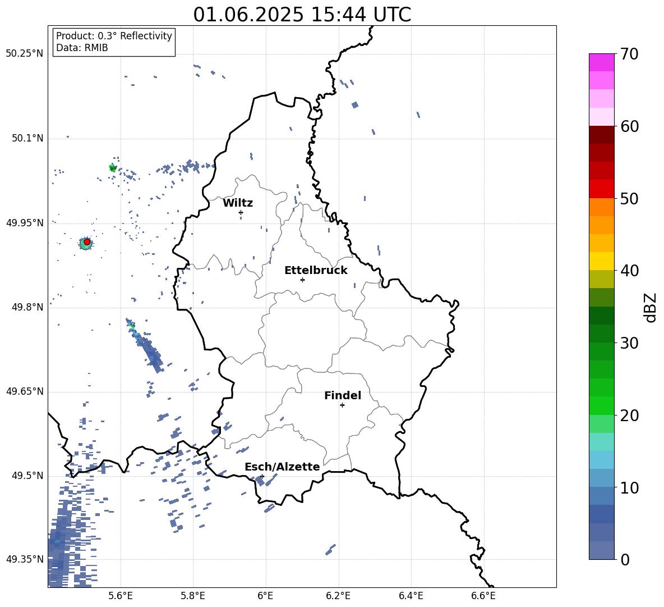Click the Ettelbruck station cross marker
This screenshot has height=607, width=664.
pos(302,280)
